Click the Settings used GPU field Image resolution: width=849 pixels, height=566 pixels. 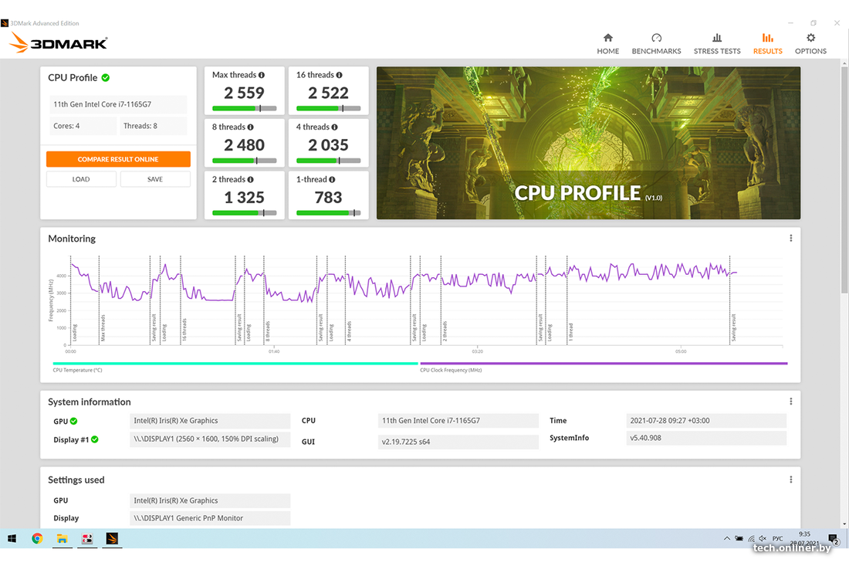(x=210, y=500)
